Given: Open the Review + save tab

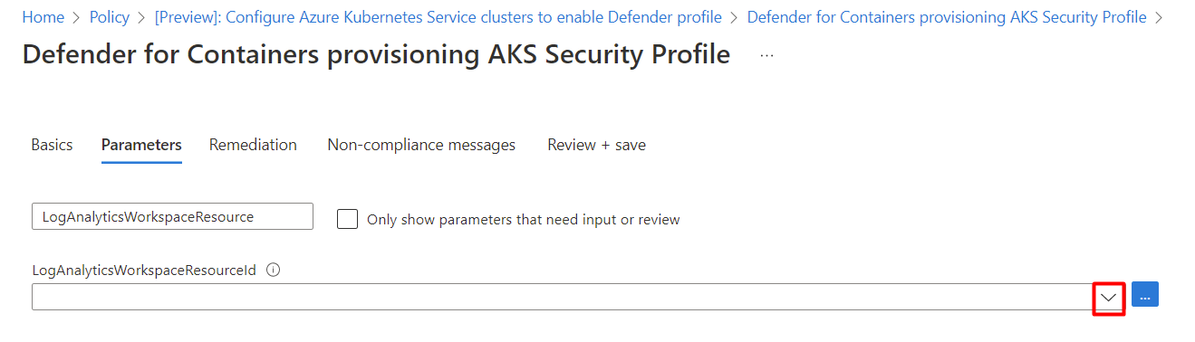Looking at the screenshot, I should (596, 145).
